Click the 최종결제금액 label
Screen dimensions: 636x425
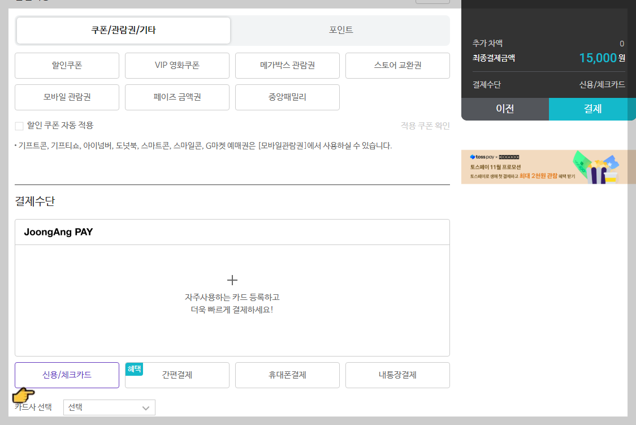tap(494, 58)
